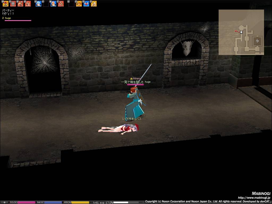272x204 pixels.
Task: Click the レッドサキュバス name label
Action: point(132,119)
